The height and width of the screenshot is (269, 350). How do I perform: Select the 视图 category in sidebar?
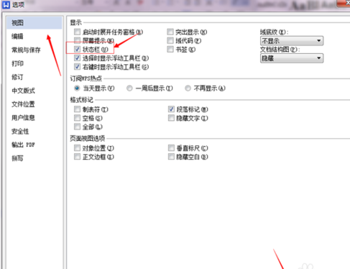point(34,23)
